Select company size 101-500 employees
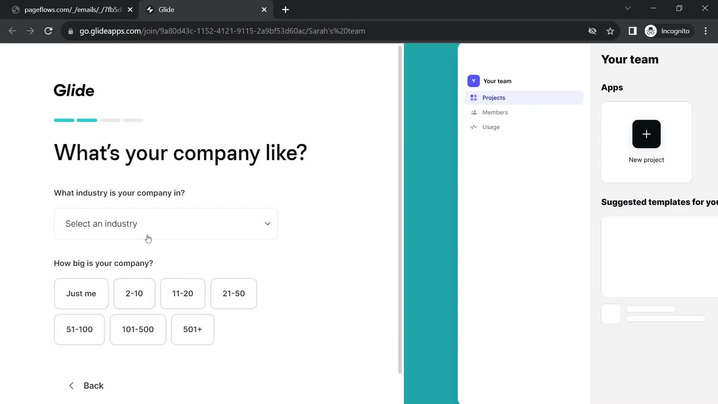This screenshot has width=718, height=404. click(x=138, y=330)
